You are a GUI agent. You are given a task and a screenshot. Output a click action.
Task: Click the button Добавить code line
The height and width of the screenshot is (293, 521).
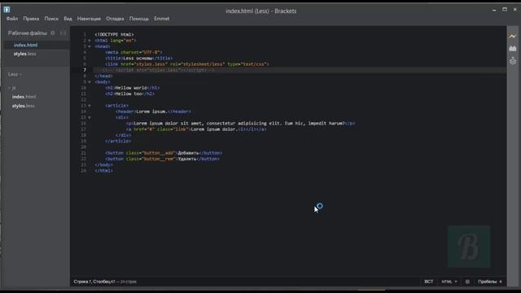tap(164, 153)
